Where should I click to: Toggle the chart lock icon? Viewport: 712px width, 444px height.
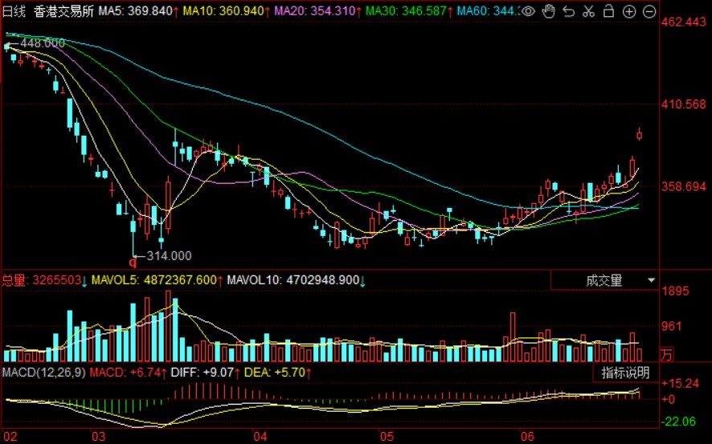pyautogui.click(x=608, y=11)
